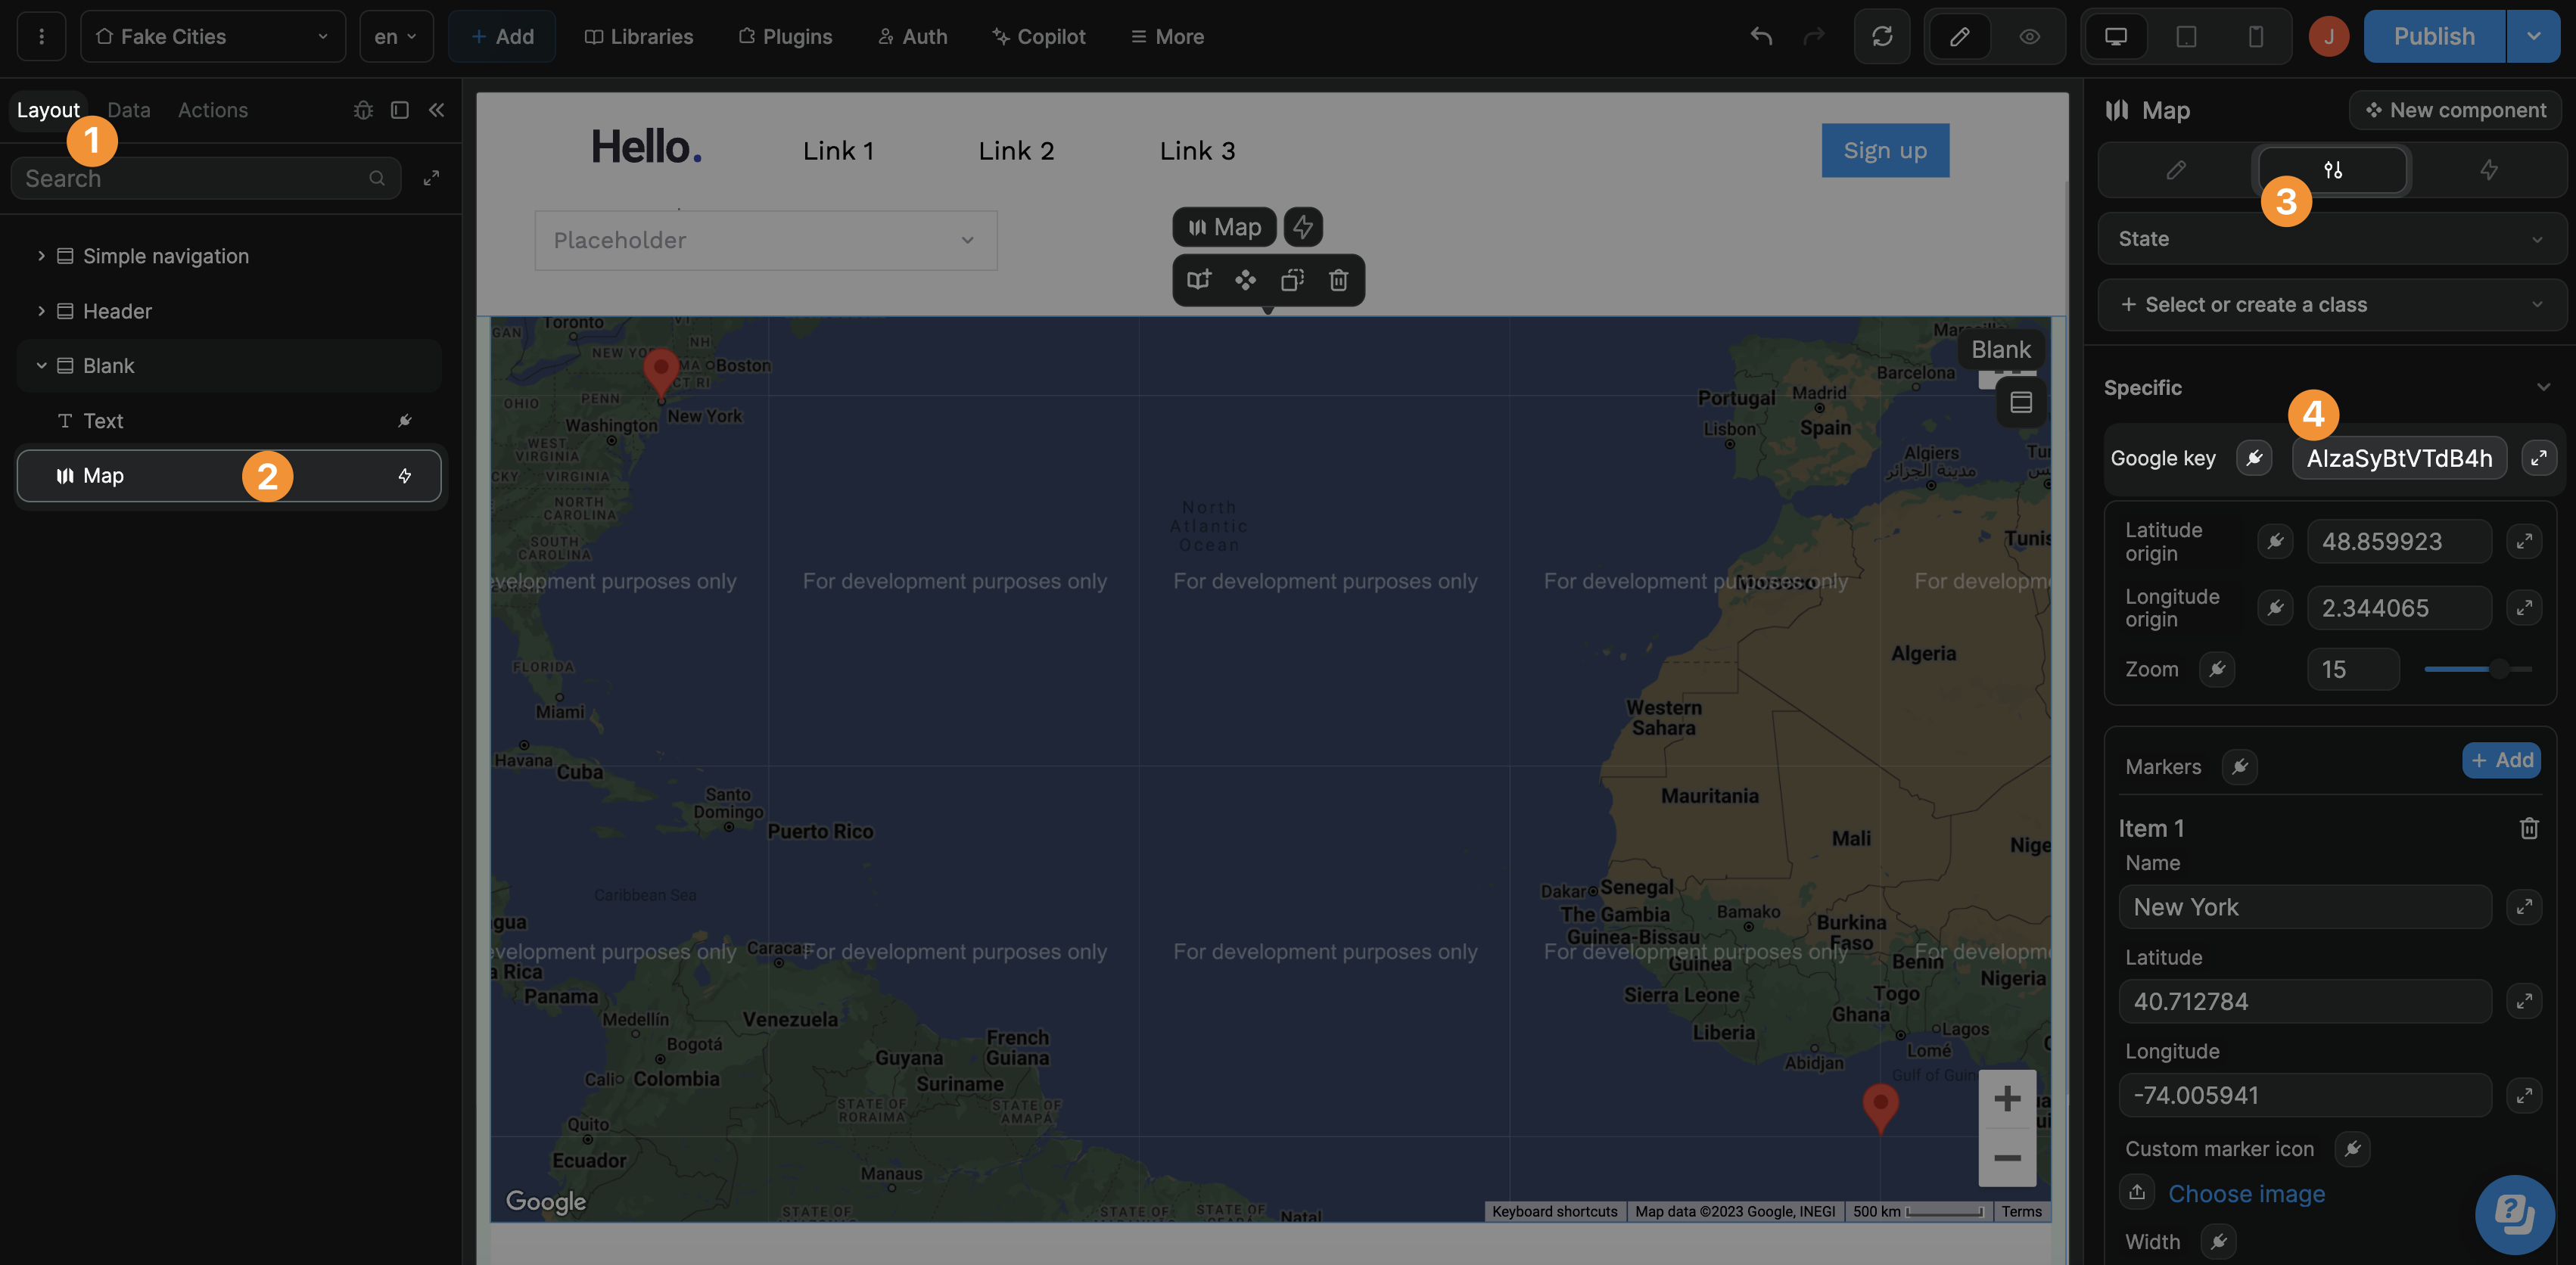
Task: Toggle binding on the Markers list
Action: click(x=2240, y=767)
